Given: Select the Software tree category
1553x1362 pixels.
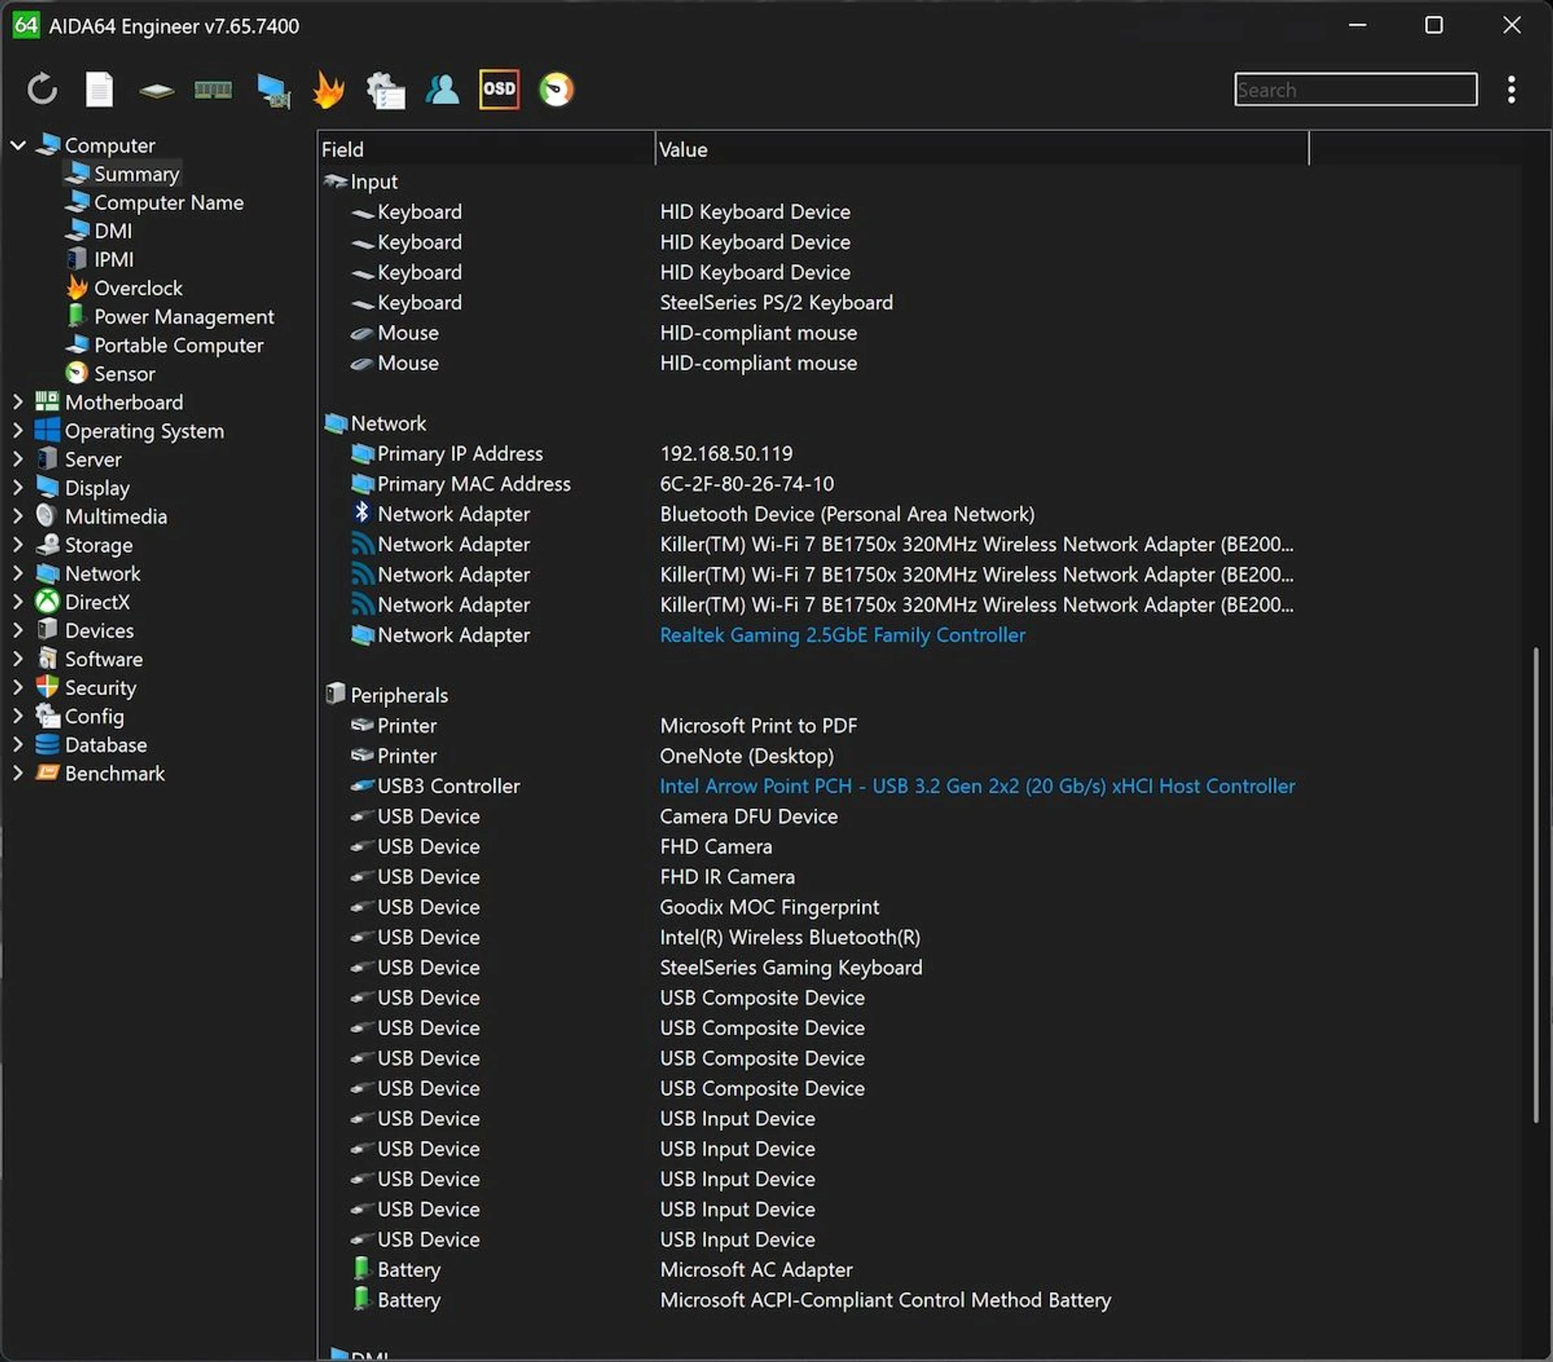Looking at the screenshot, I should (104, 659).
